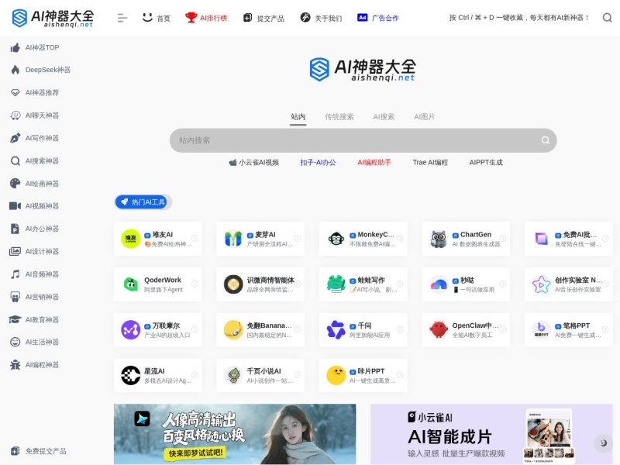Open 关于我们 in top navigation

[321, 18]
